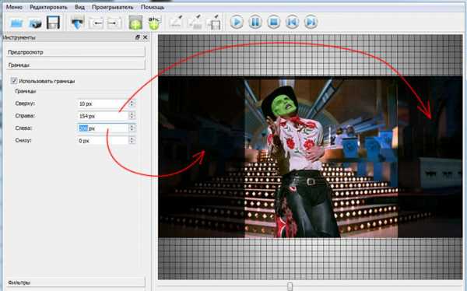Increase the Снизу border value
Viewport: 467px width, 291px height.
132,138
